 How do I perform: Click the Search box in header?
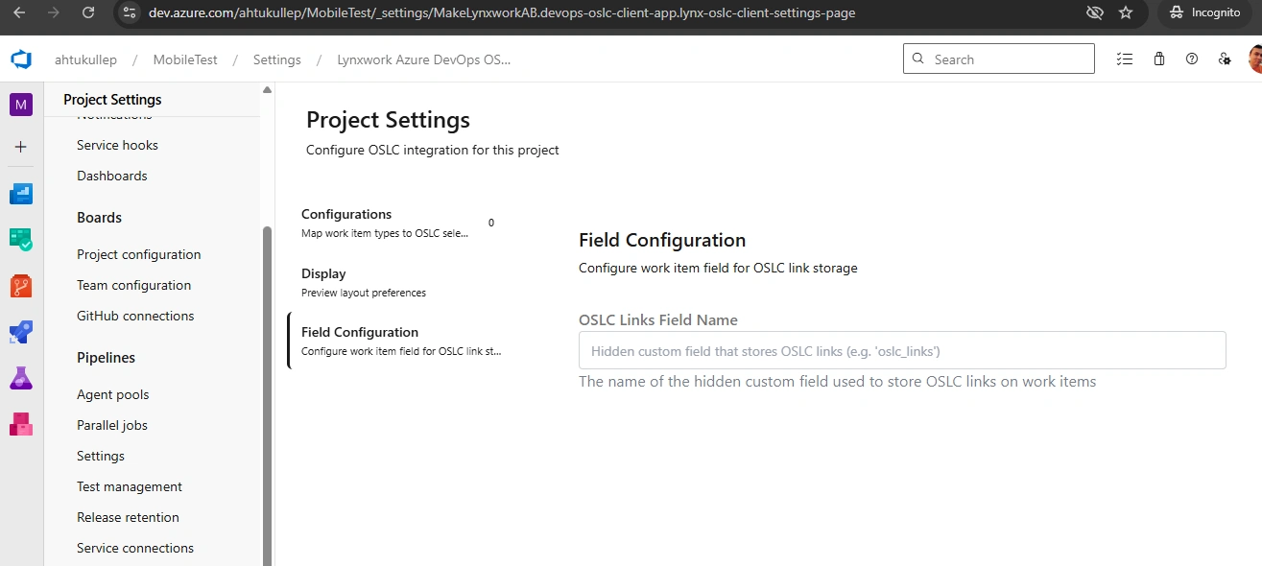998,59
